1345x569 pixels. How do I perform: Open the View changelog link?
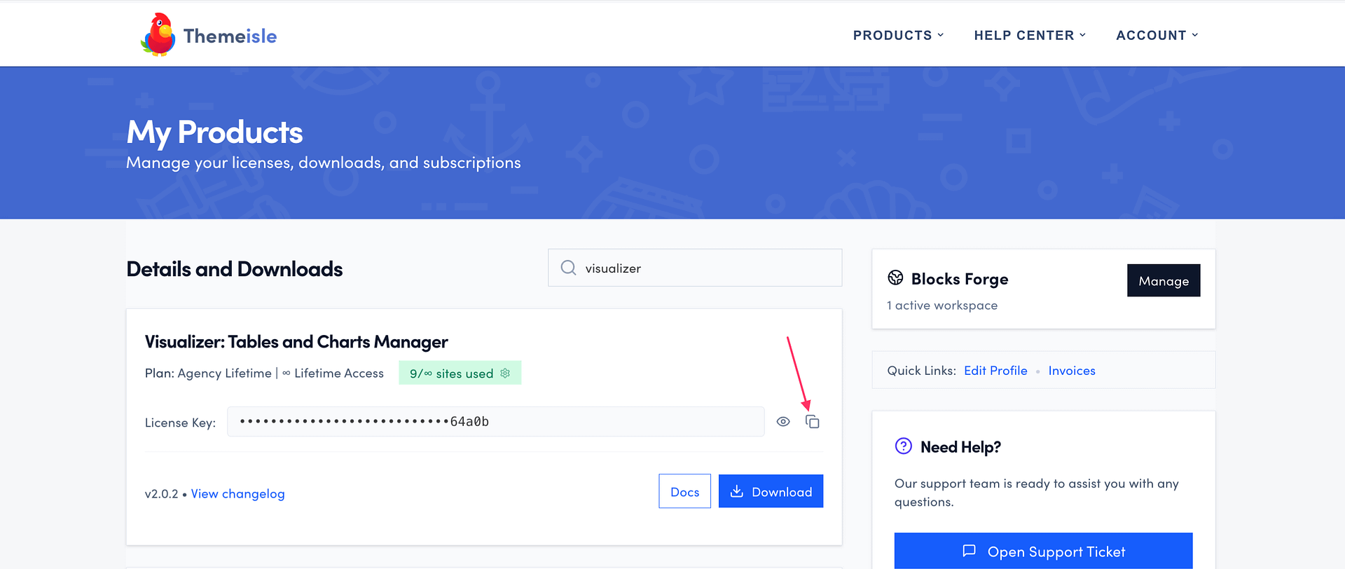pyautogui.click(x=238, y=494)
